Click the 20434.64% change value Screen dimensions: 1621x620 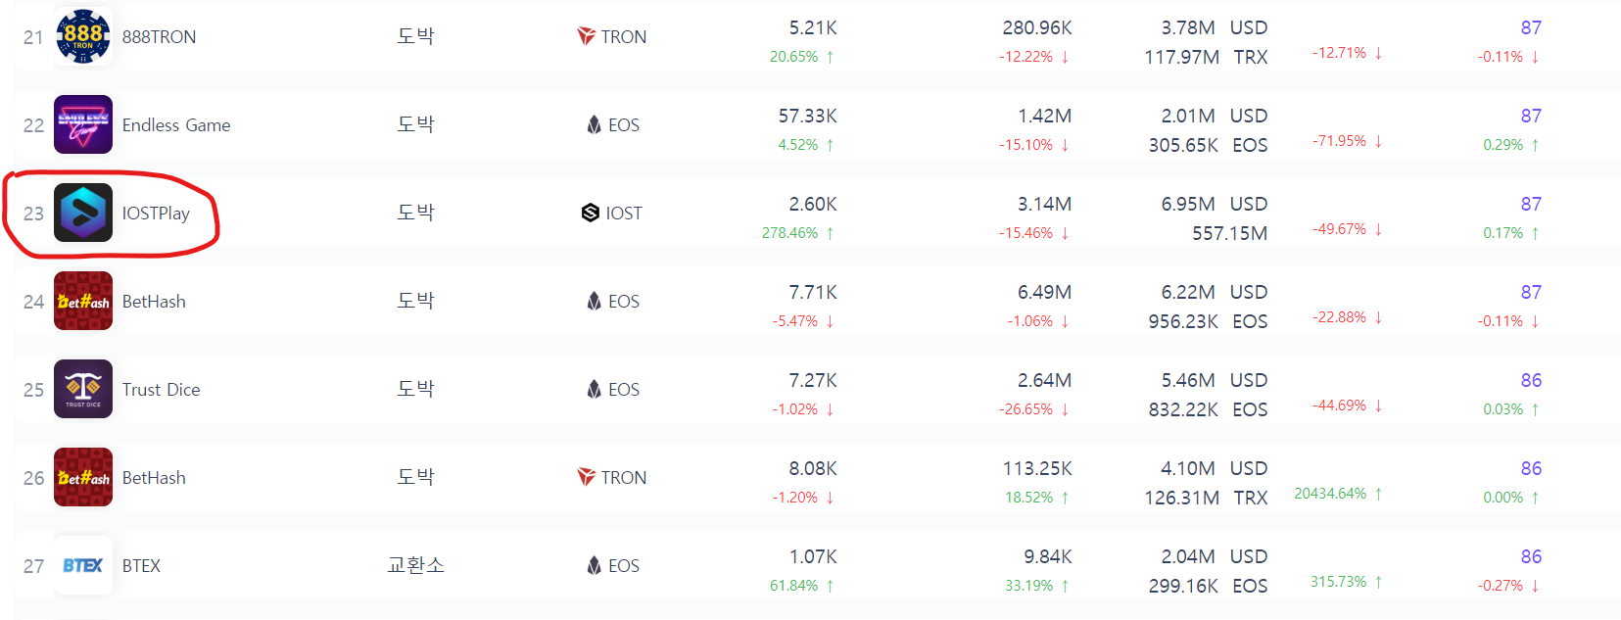1330,493
